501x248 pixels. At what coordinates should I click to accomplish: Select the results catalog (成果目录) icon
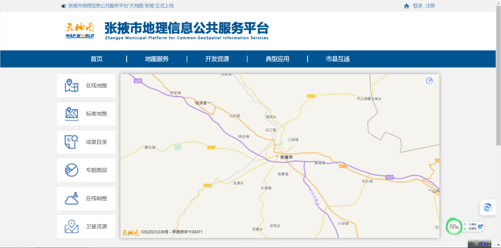[x=72, y=142]
